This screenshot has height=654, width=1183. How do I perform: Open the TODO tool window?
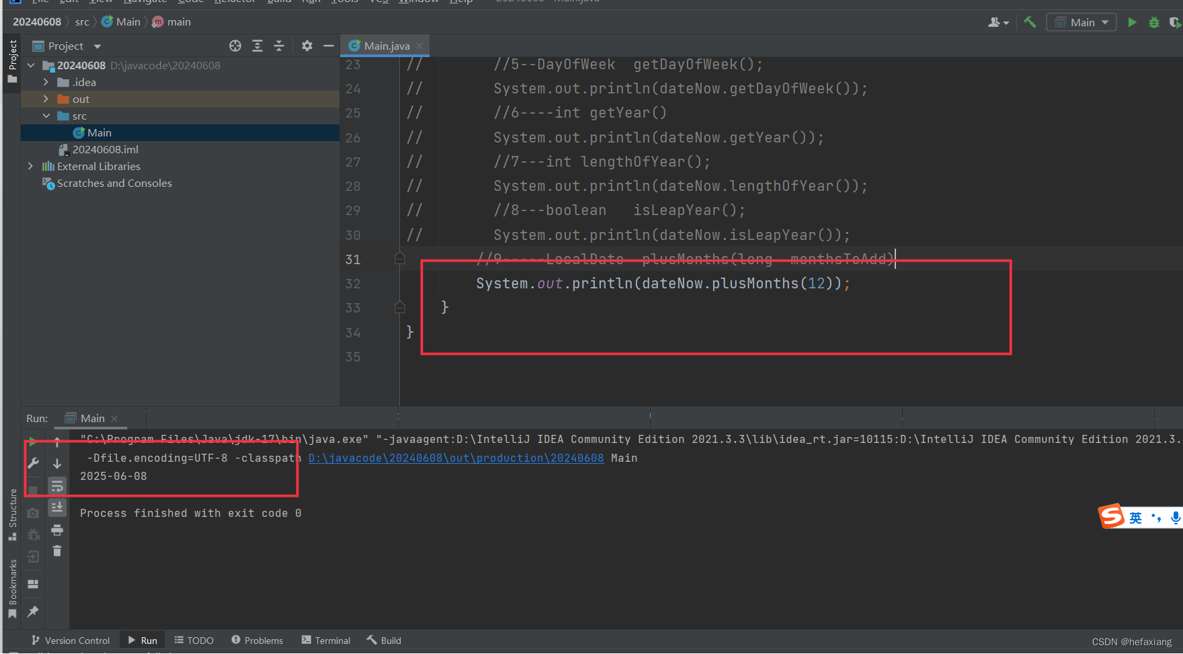[x=194, y=641]
